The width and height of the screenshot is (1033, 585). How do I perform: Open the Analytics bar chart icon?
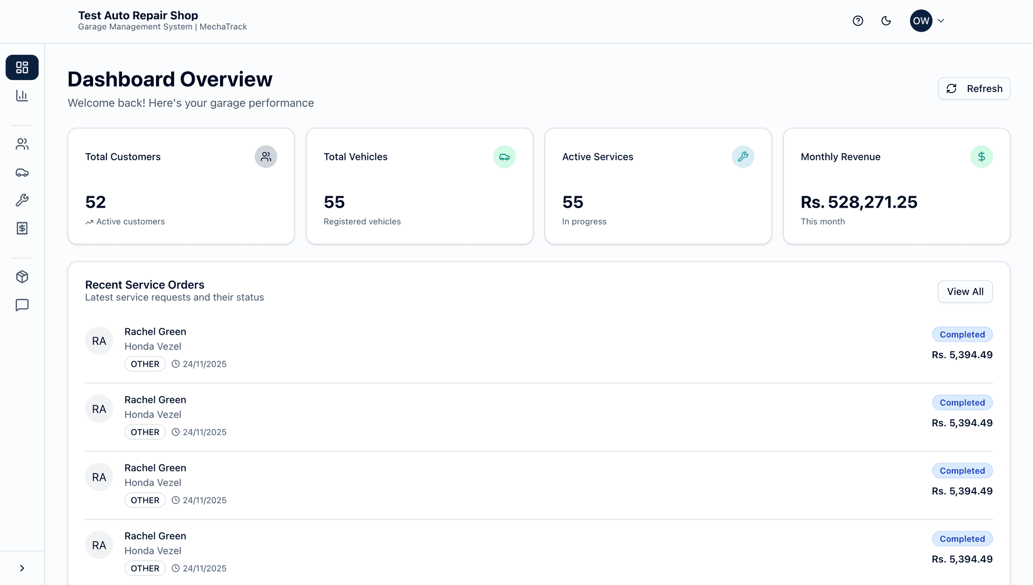[22, 95]
